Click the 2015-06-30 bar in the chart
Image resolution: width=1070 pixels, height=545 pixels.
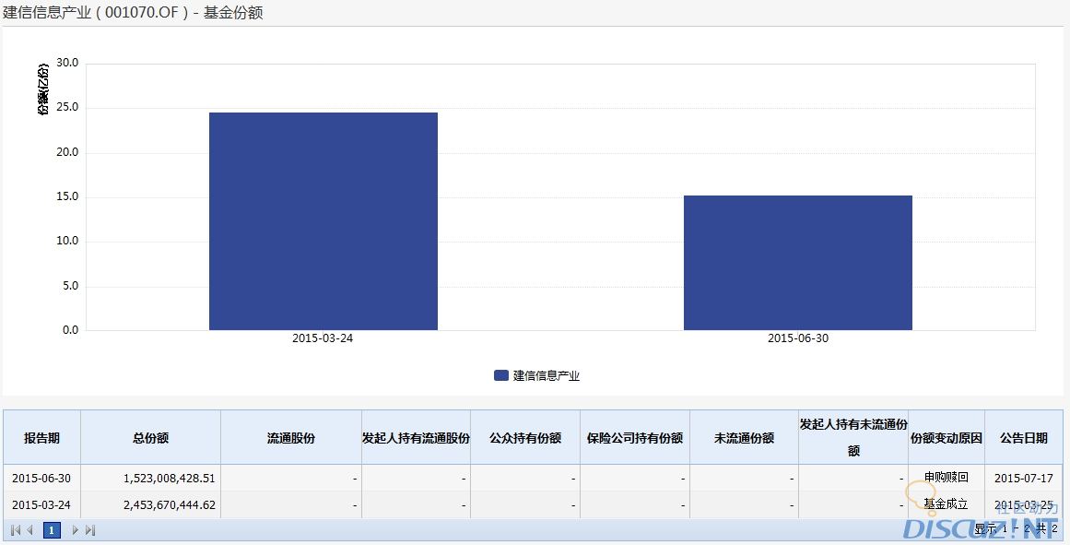(797, 263)
